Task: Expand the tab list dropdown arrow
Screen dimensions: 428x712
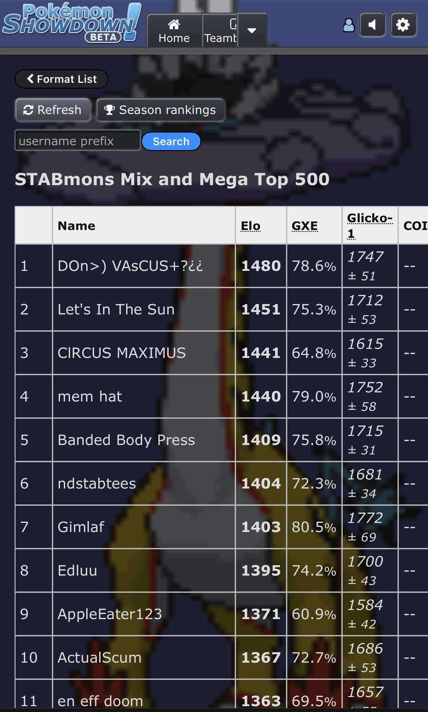Action: (x=252, y=31)
